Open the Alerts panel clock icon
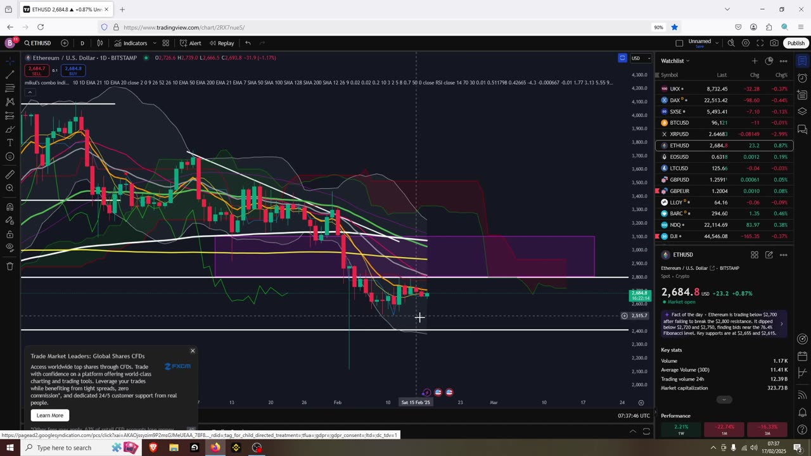Viewport: 811px width, 456px height. [x=802, y=78]
